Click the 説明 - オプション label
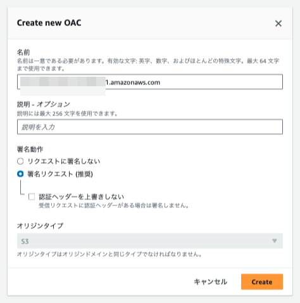Viewport: 300px width, 303px height. tap(44, 104)
